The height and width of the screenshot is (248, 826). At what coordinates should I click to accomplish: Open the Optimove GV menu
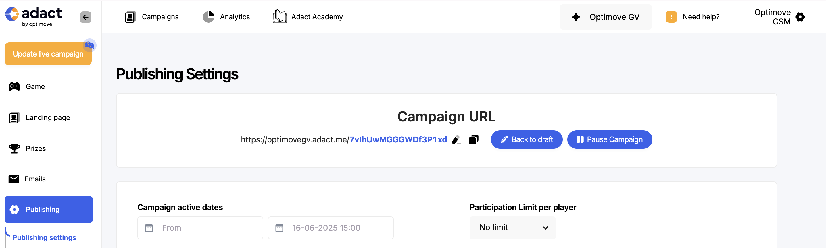pos(605,17)
